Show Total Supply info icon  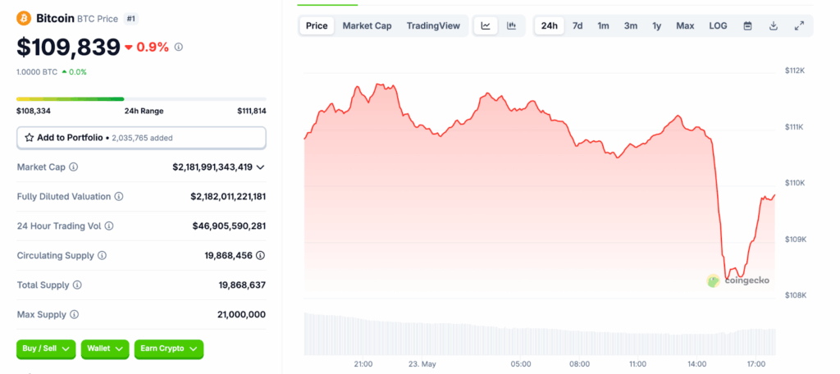point(77,285)
